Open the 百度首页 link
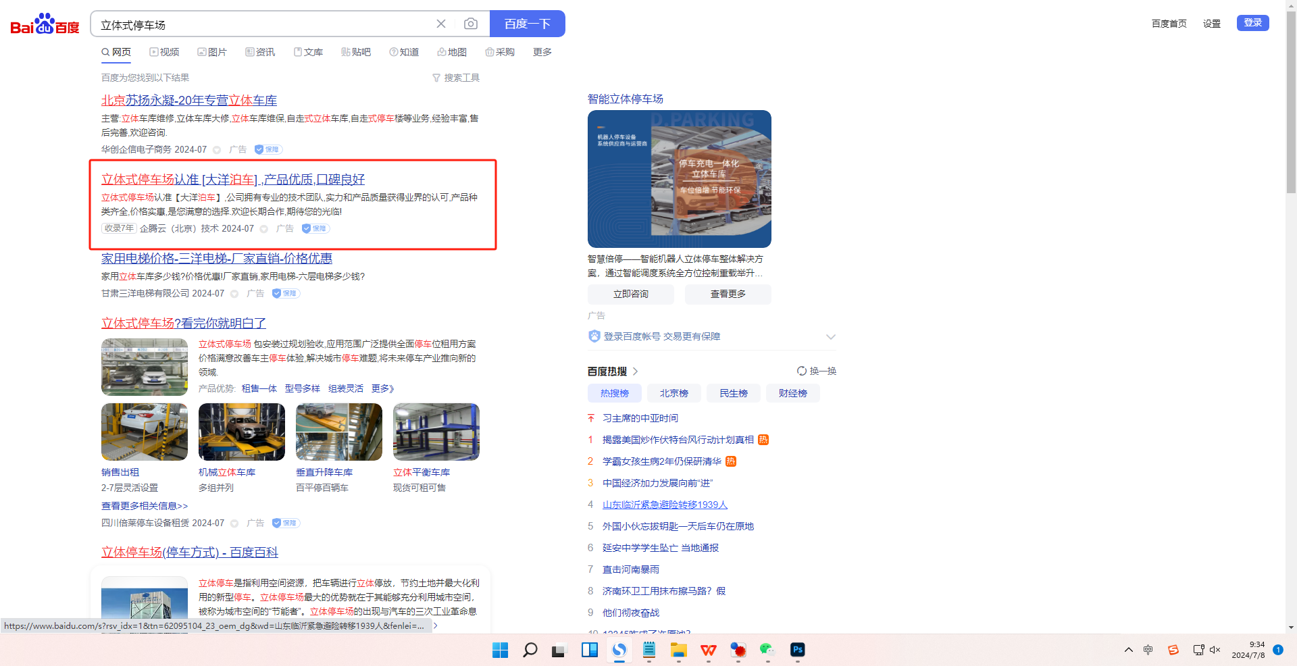This screenshot has width=1297, height=666. (1169, 24)
